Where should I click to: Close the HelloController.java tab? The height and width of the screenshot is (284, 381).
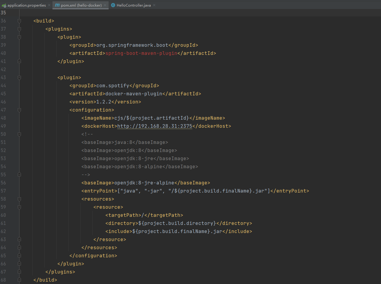tap(154, 5)
